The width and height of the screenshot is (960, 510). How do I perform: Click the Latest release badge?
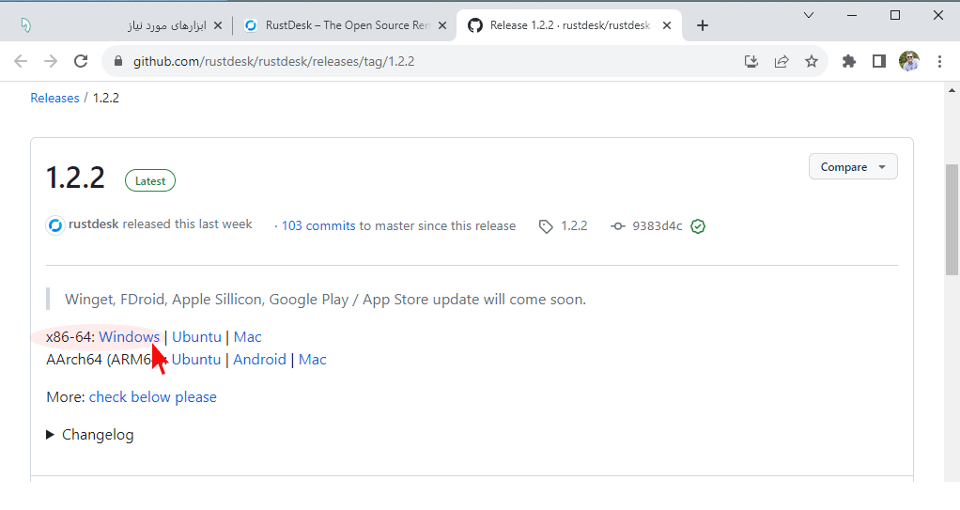[150, 180]
